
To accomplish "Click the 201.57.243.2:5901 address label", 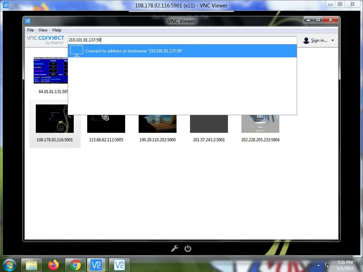I will [x=209, y=140].
